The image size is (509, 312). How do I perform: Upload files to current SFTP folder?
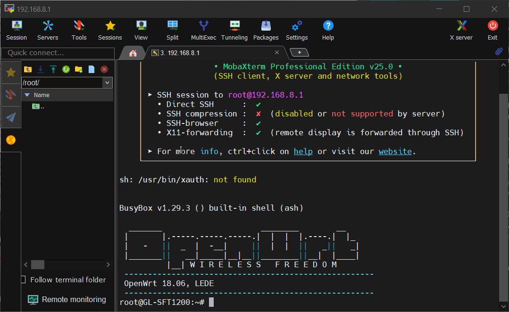(53, 69)
